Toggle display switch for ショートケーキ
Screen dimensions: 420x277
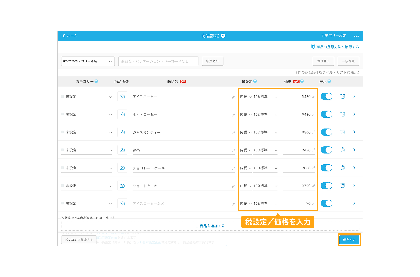tap(326, 186)
